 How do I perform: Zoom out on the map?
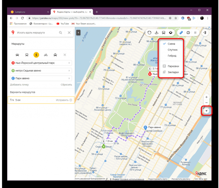pyautogui.click(x=206, y=103)
